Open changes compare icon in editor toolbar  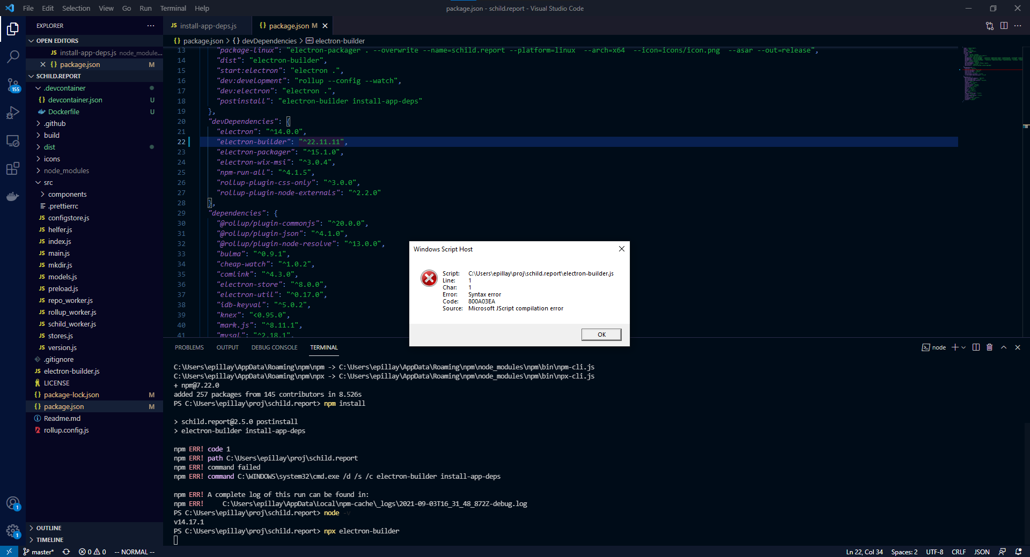[990, 26]
